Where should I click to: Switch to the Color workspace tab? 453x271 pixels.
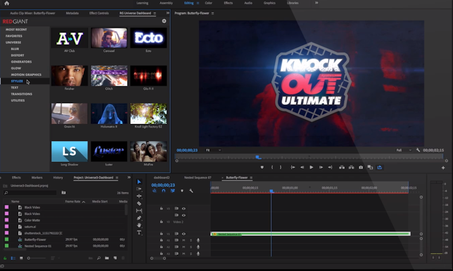pos(208,3)
